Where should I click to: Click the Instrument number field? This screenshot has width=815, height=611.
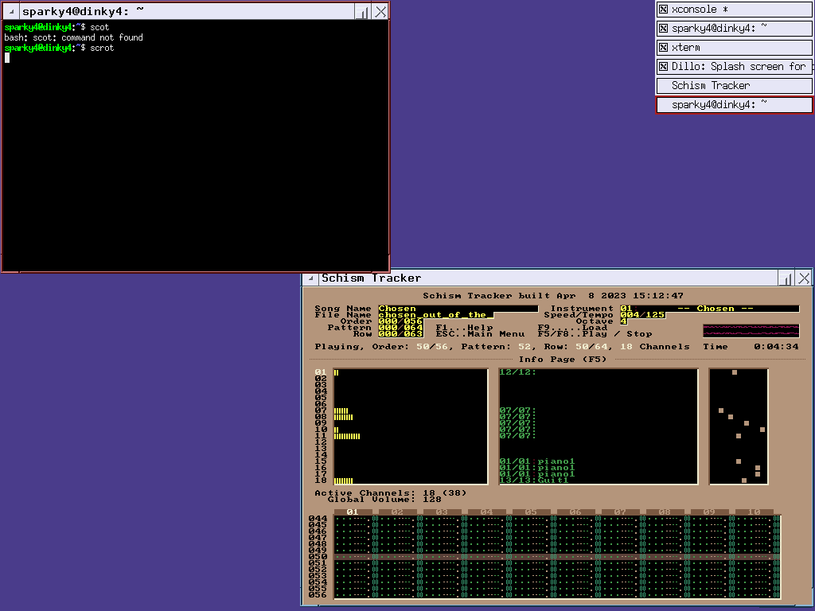click(626, 309)
